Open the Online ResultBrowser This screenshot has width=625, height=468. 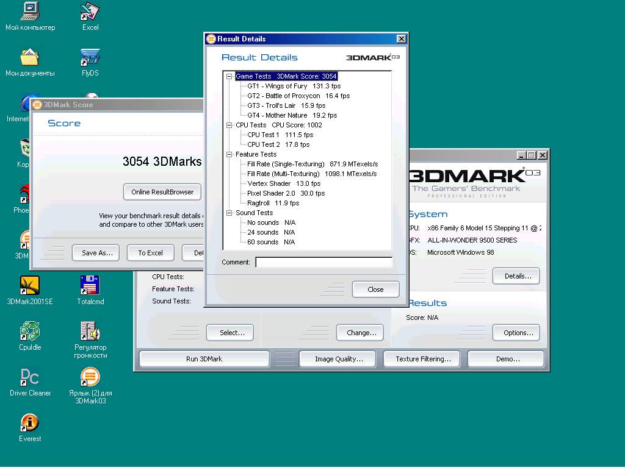tap(162, 192)
